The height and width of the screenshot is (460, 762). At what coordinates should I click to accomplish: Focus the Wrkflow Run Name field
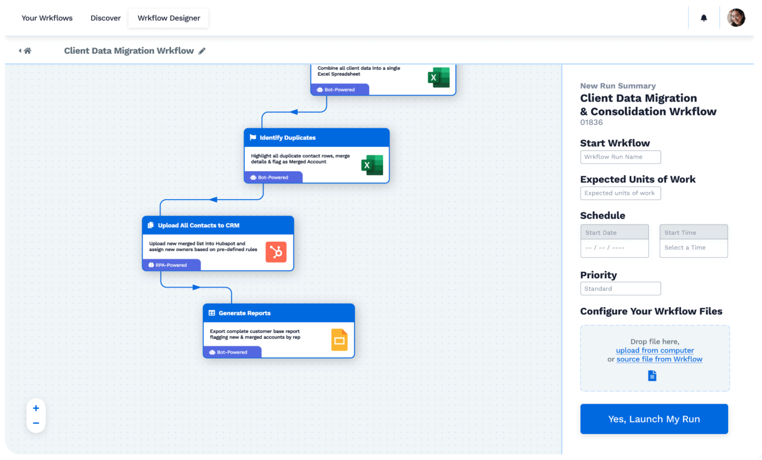pos(621,157)
